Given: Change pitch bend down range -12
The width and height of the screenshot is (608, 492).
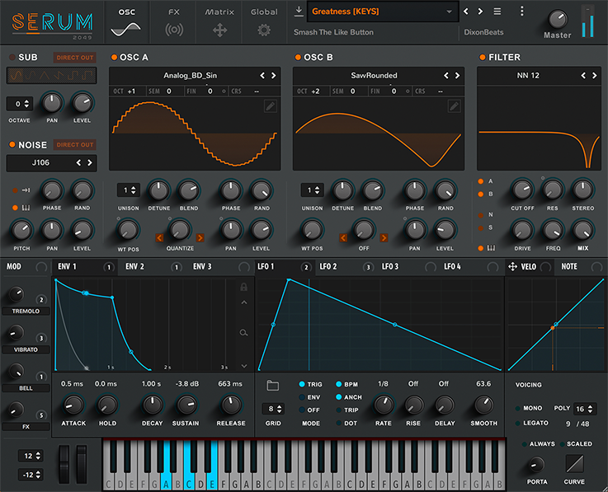Looking at the screenshot, I should tap(31, 475).
